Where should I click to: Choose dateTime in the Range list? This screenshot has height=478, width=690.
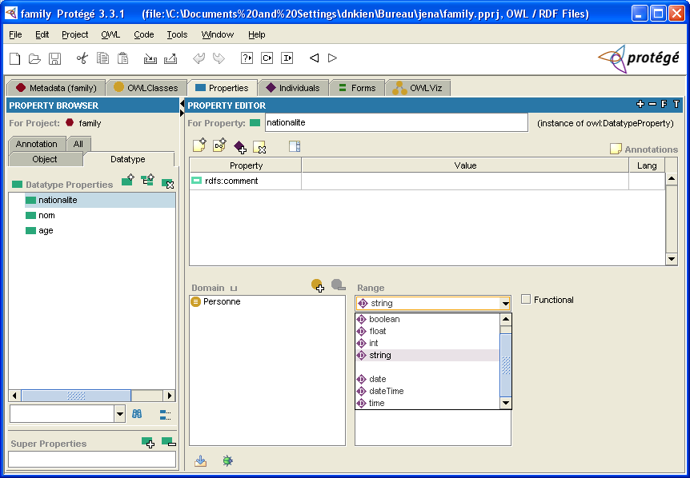[427, 391]
